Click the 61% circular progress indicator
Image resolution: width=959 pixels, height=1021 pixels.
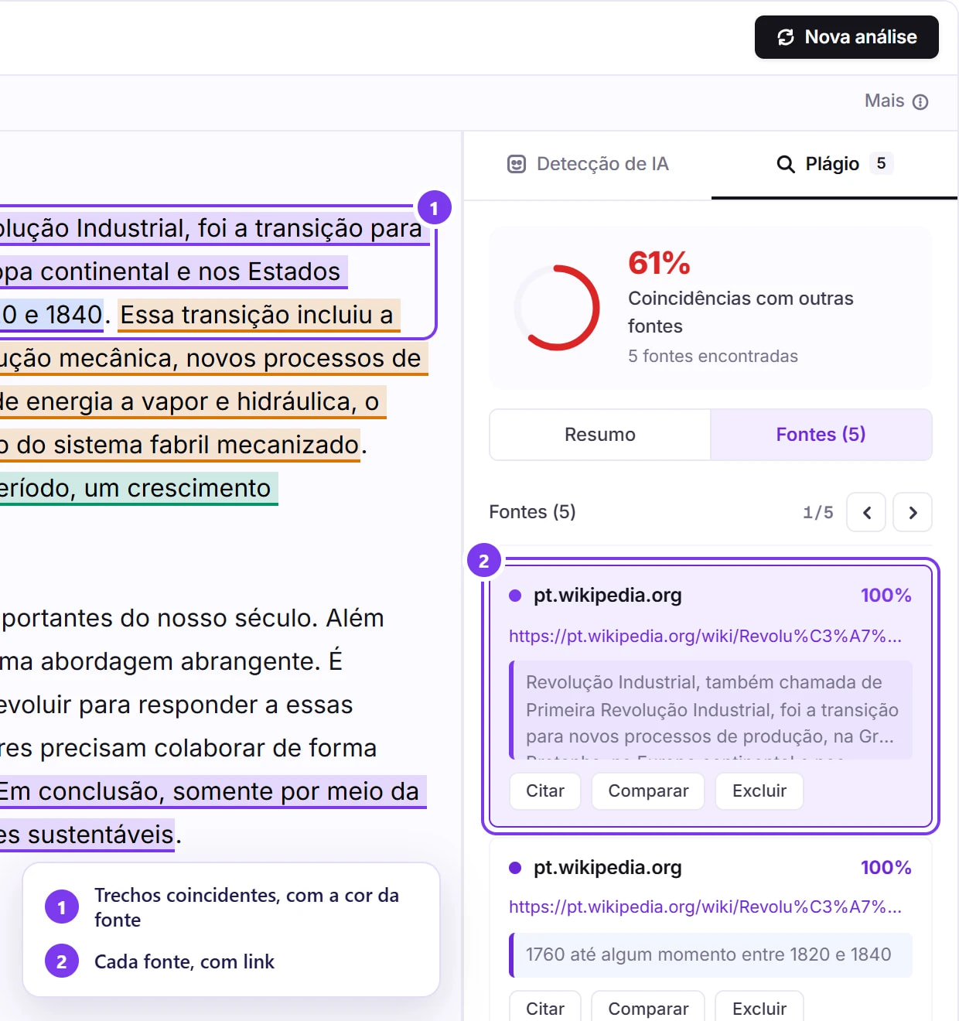tap(557, 308)
